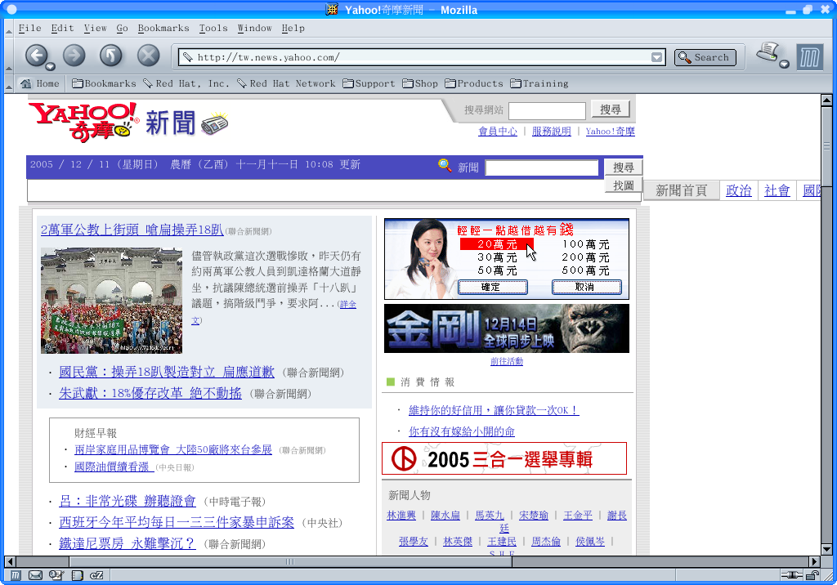Toggle online/offline plug icon in status bar
This screenshot has width=837, height=585.
pyautogui.click(x=790, y=575)
